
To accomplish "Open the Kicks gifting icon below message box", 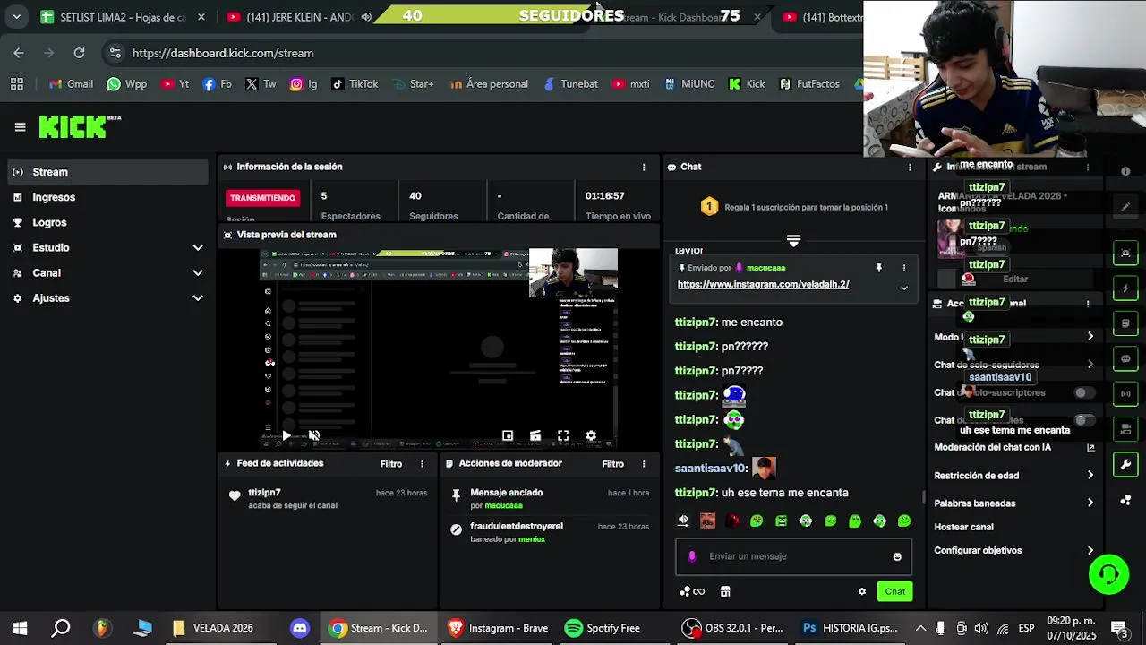I will pos(692,591).
